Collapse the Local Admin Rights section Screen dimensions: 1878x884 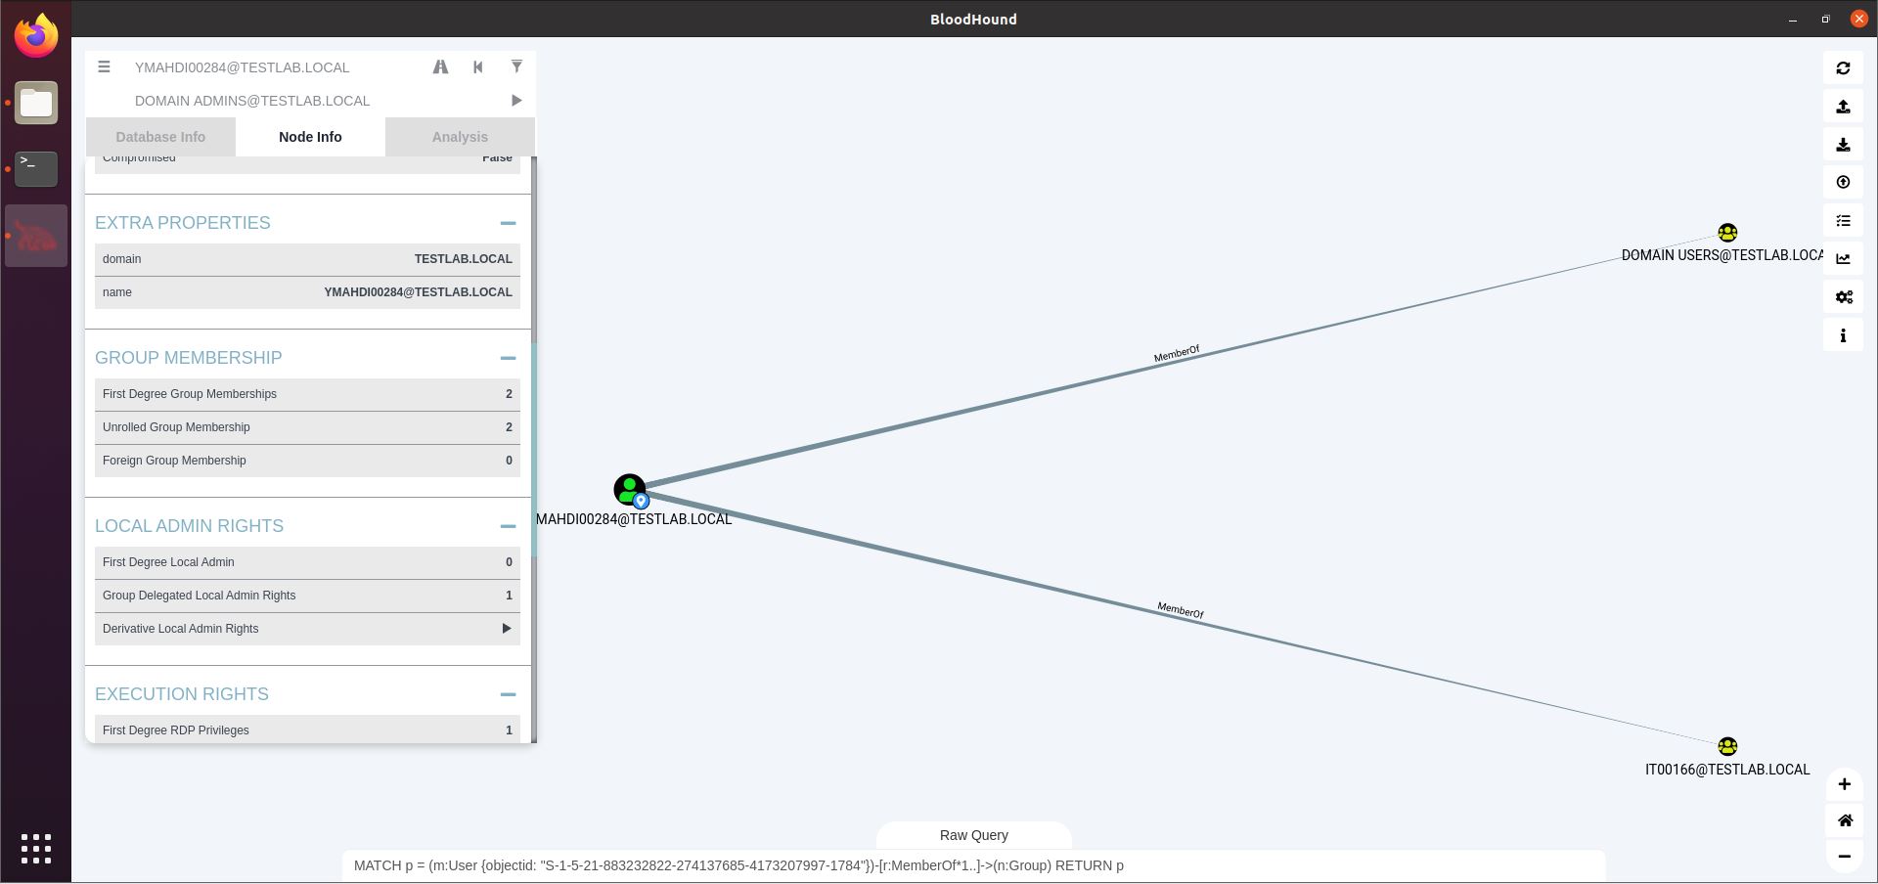(508, 526)
